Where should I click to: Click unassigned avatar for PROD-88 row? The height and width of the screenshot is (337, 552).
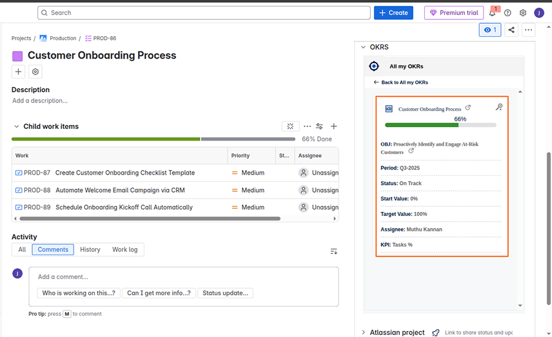[x=304, y=190]
